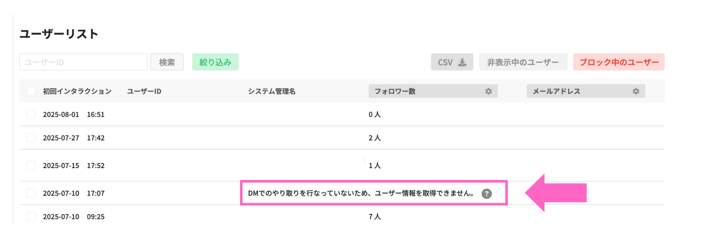Screen dimensions: 717x239
Task: Show 非表示中のユーザー hidden users list
Action: coord(523,62)
